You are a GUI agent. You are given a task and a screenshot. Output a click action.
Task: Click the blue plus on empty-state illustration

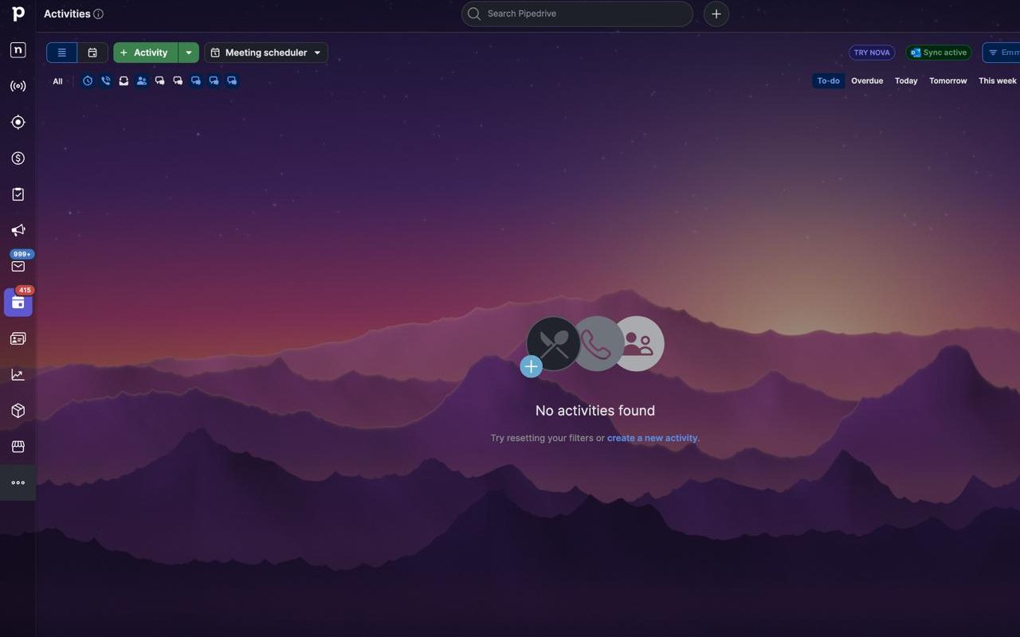pos(531,366)
